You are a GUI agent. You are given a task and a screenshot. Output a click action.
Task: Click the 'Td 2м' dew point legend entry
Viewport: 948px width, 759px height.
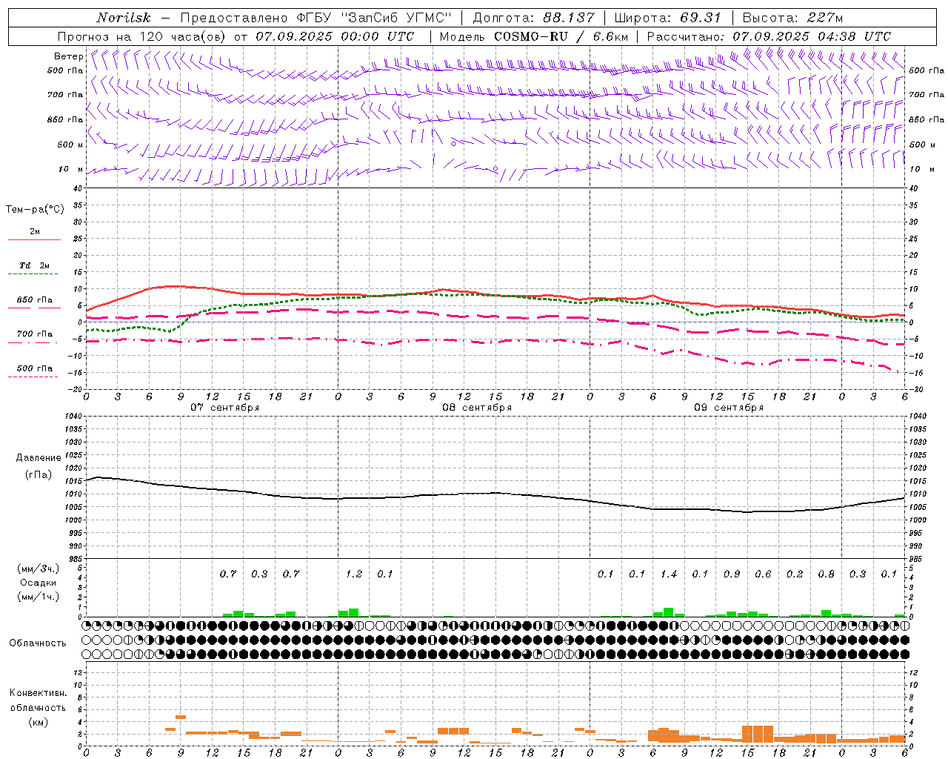click(x=35, y=265)
